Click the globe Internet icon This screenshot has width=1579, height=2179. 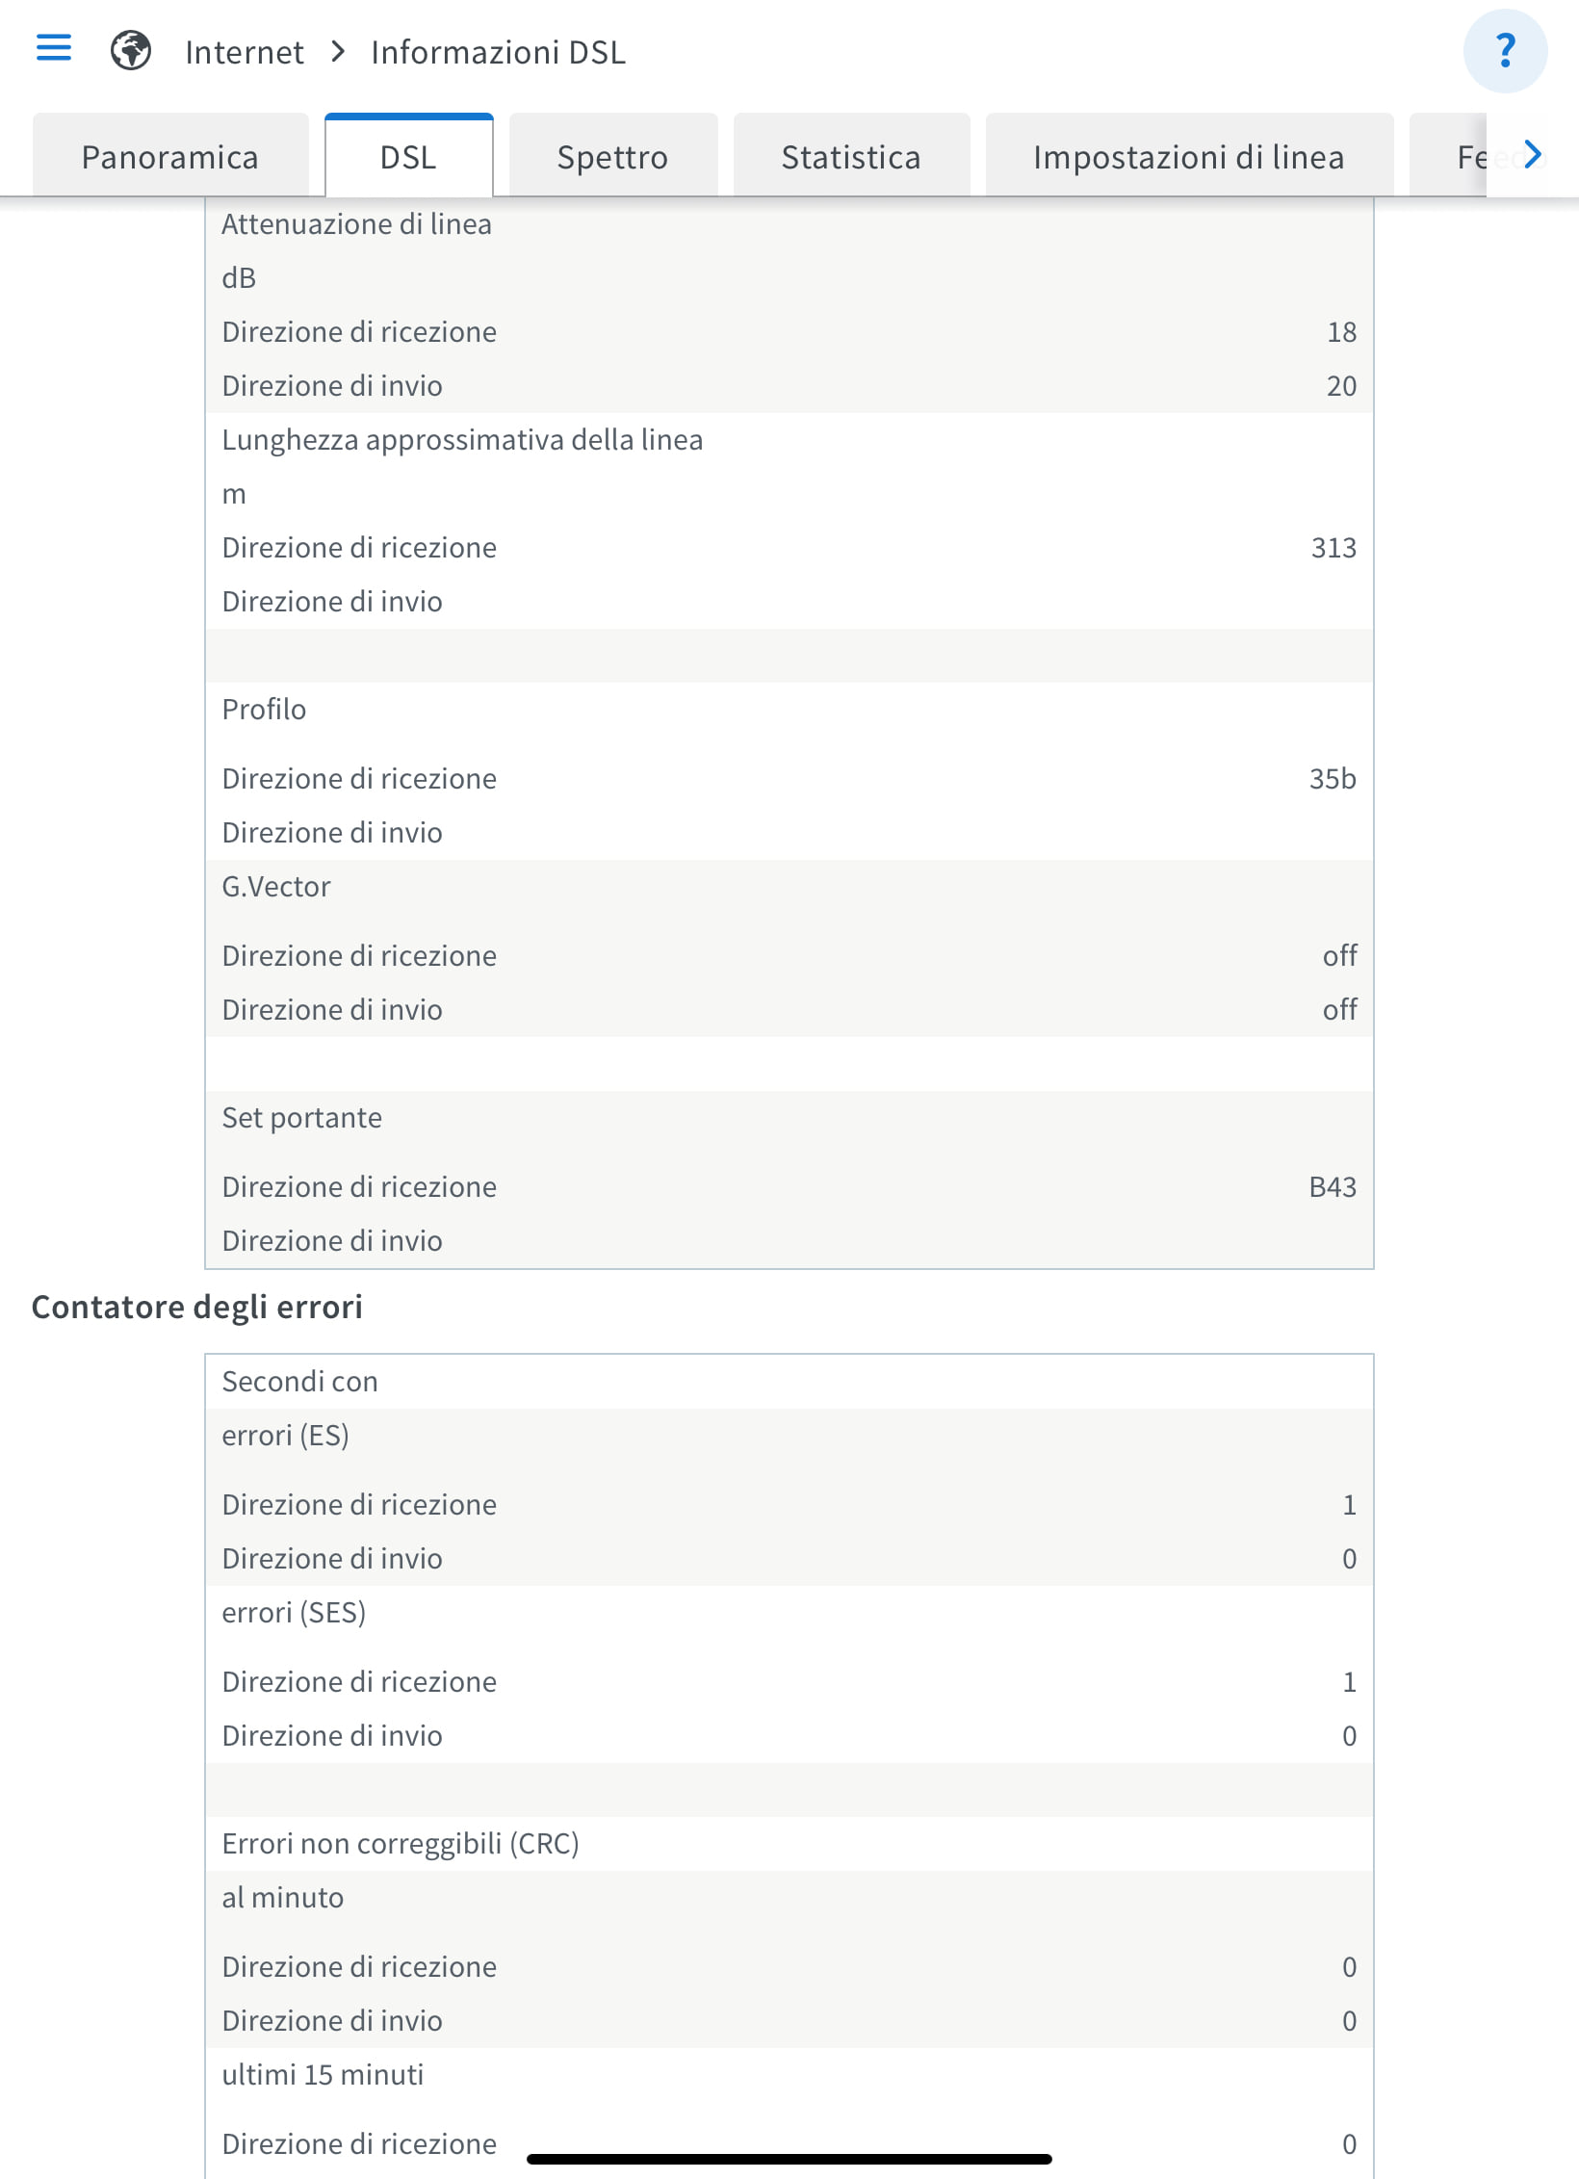[131, 51]
